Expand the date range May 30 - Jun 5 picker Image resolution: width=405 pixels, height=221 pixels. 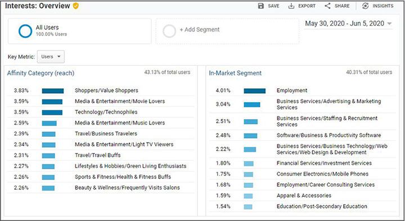click(x=348, y=24)
